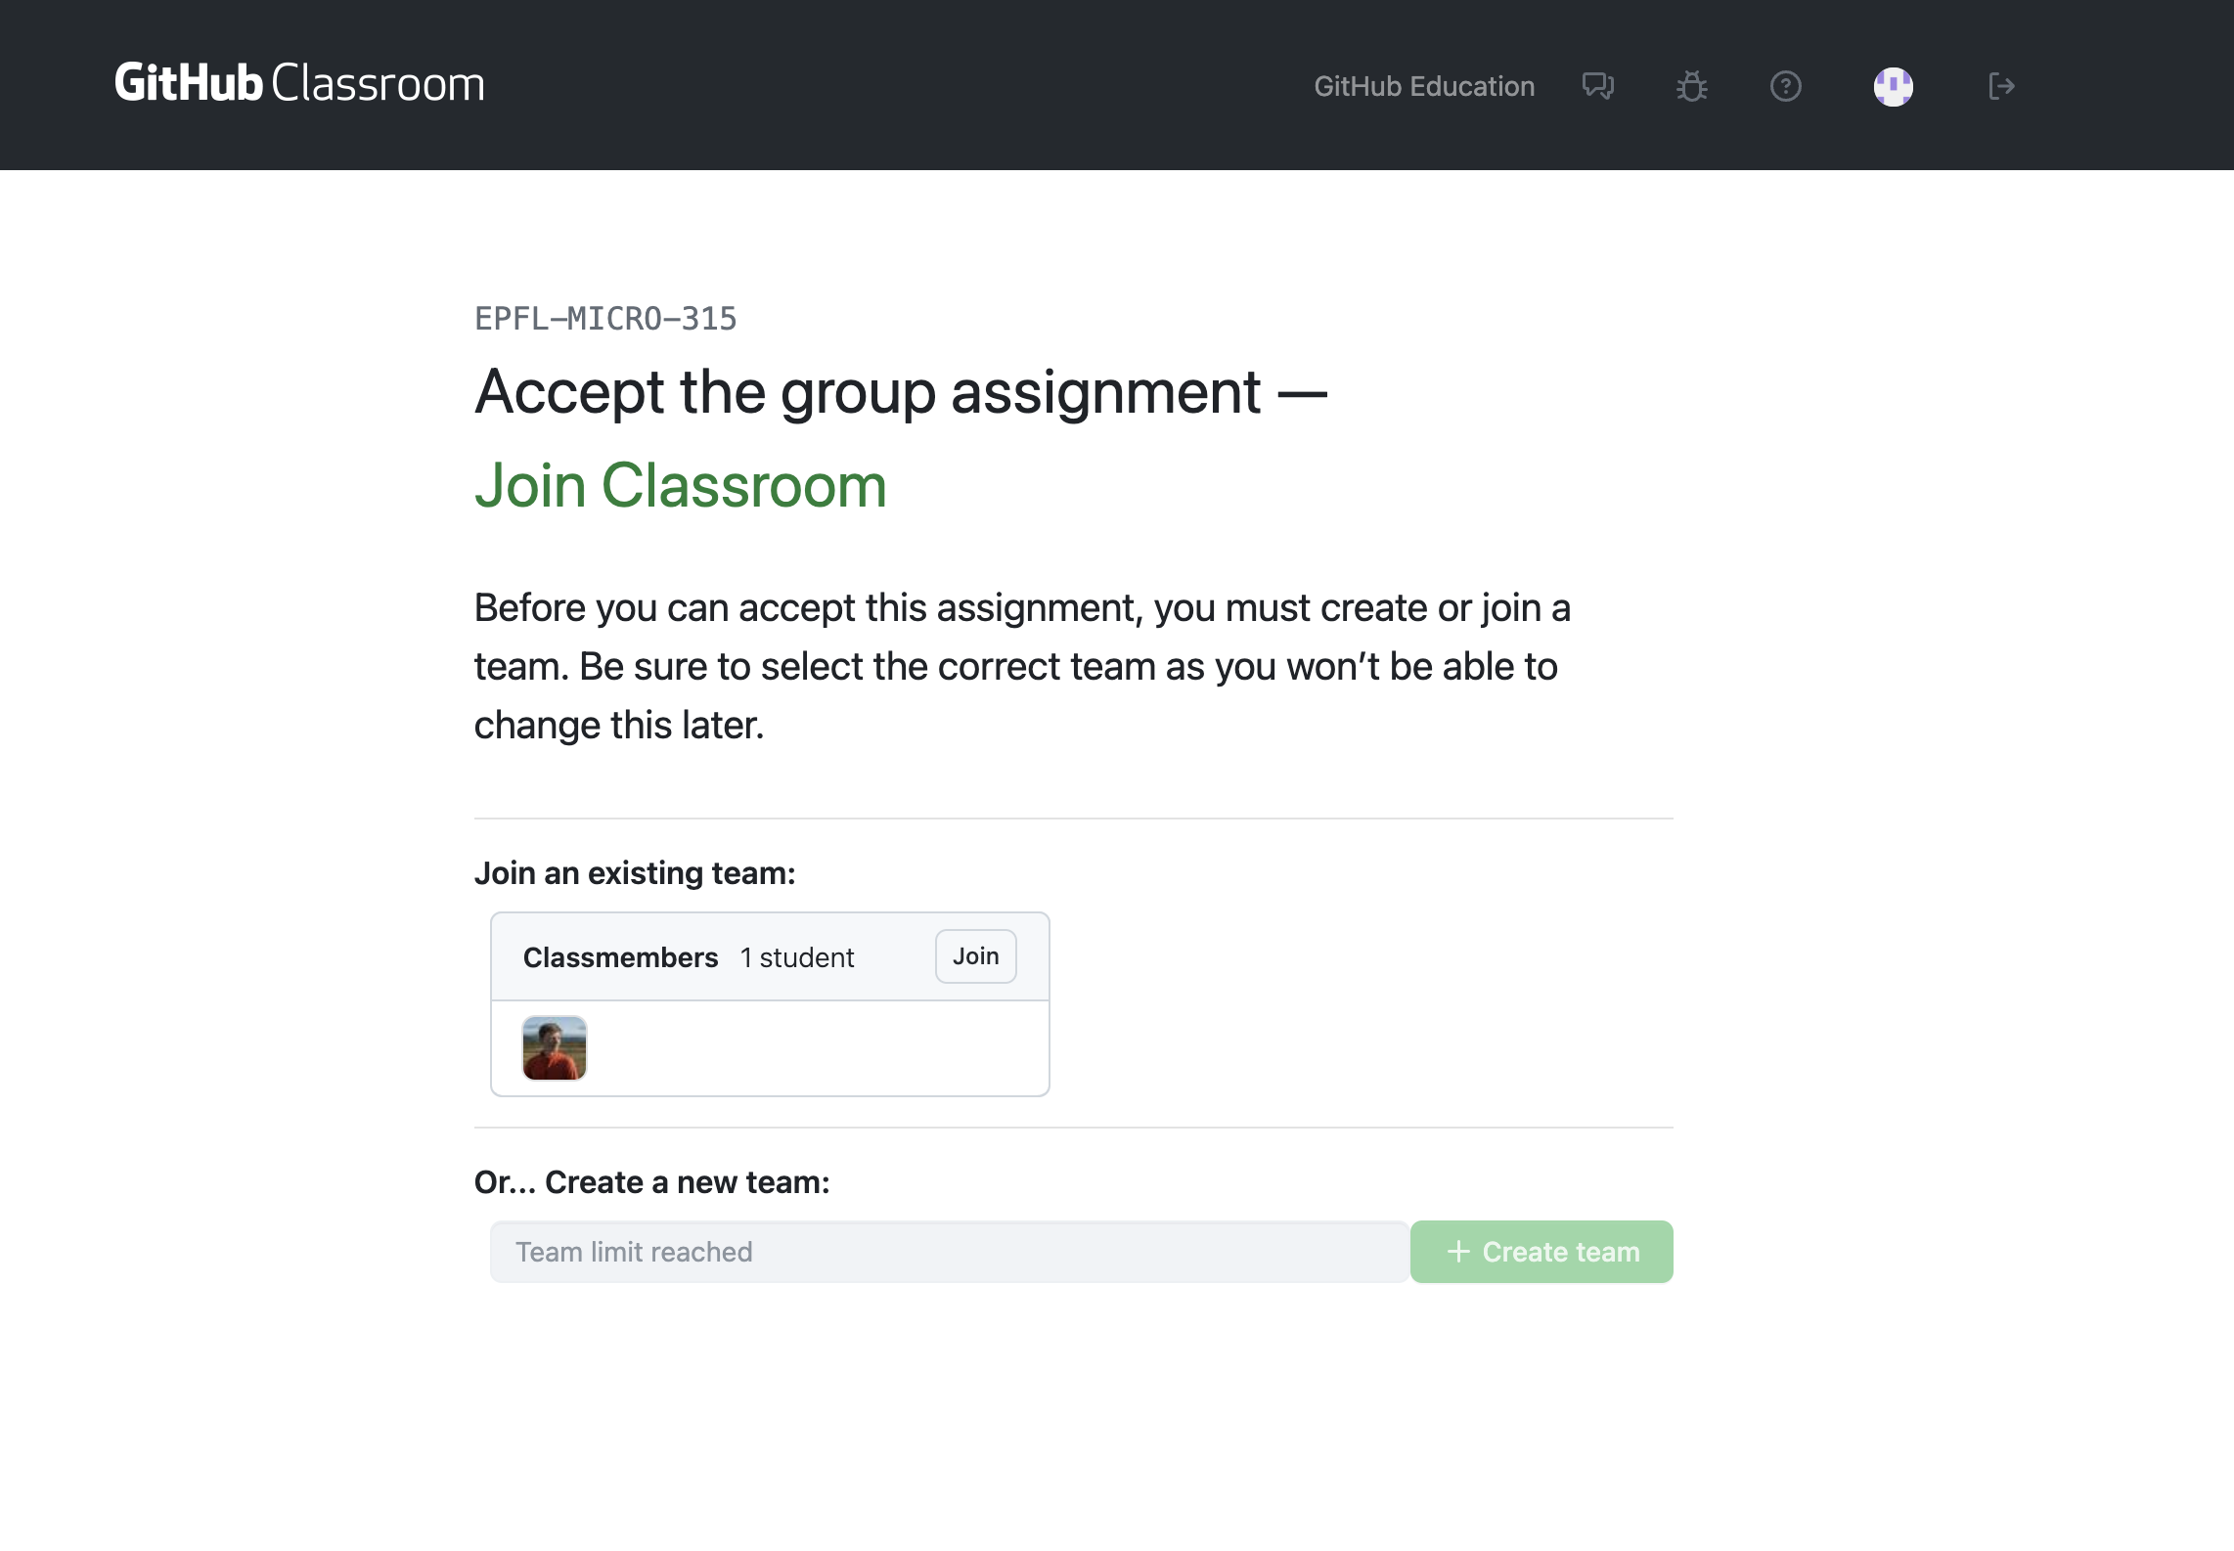Image resolution: width=2234 pixels, height=1551 pixels.
Task: Click the 'Or... Create a new team:' heading
Action: click(x=651, y=1182)
